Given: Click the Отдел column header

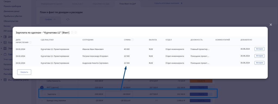Looking at the screenshot, I should point(168,40).
